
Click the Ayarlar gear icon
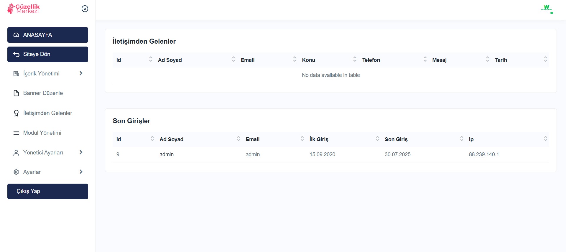pyautogui.click(x=16, y=172)
